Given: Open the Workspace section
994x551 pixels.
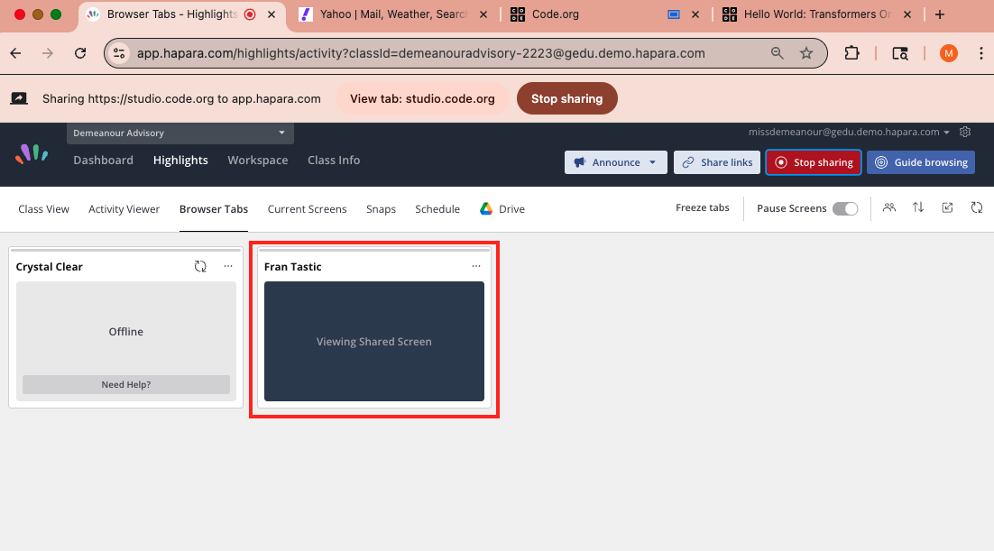Looking at the screenshot, I should coord(257,161).
